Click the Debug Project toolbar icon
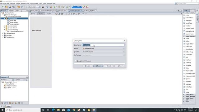 pyautogui.click(x=63, y=7)
